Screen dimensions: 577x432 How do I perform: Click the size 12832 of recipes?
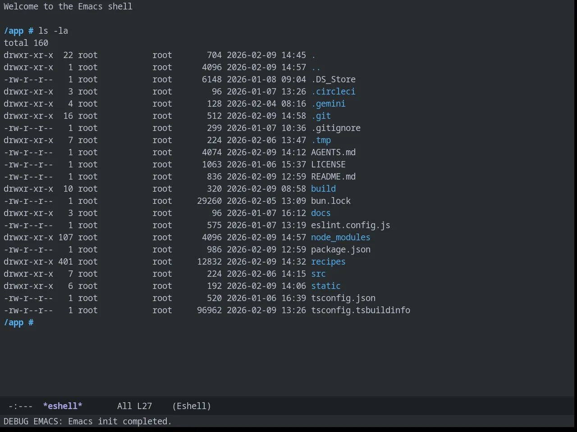pos(209,261)
